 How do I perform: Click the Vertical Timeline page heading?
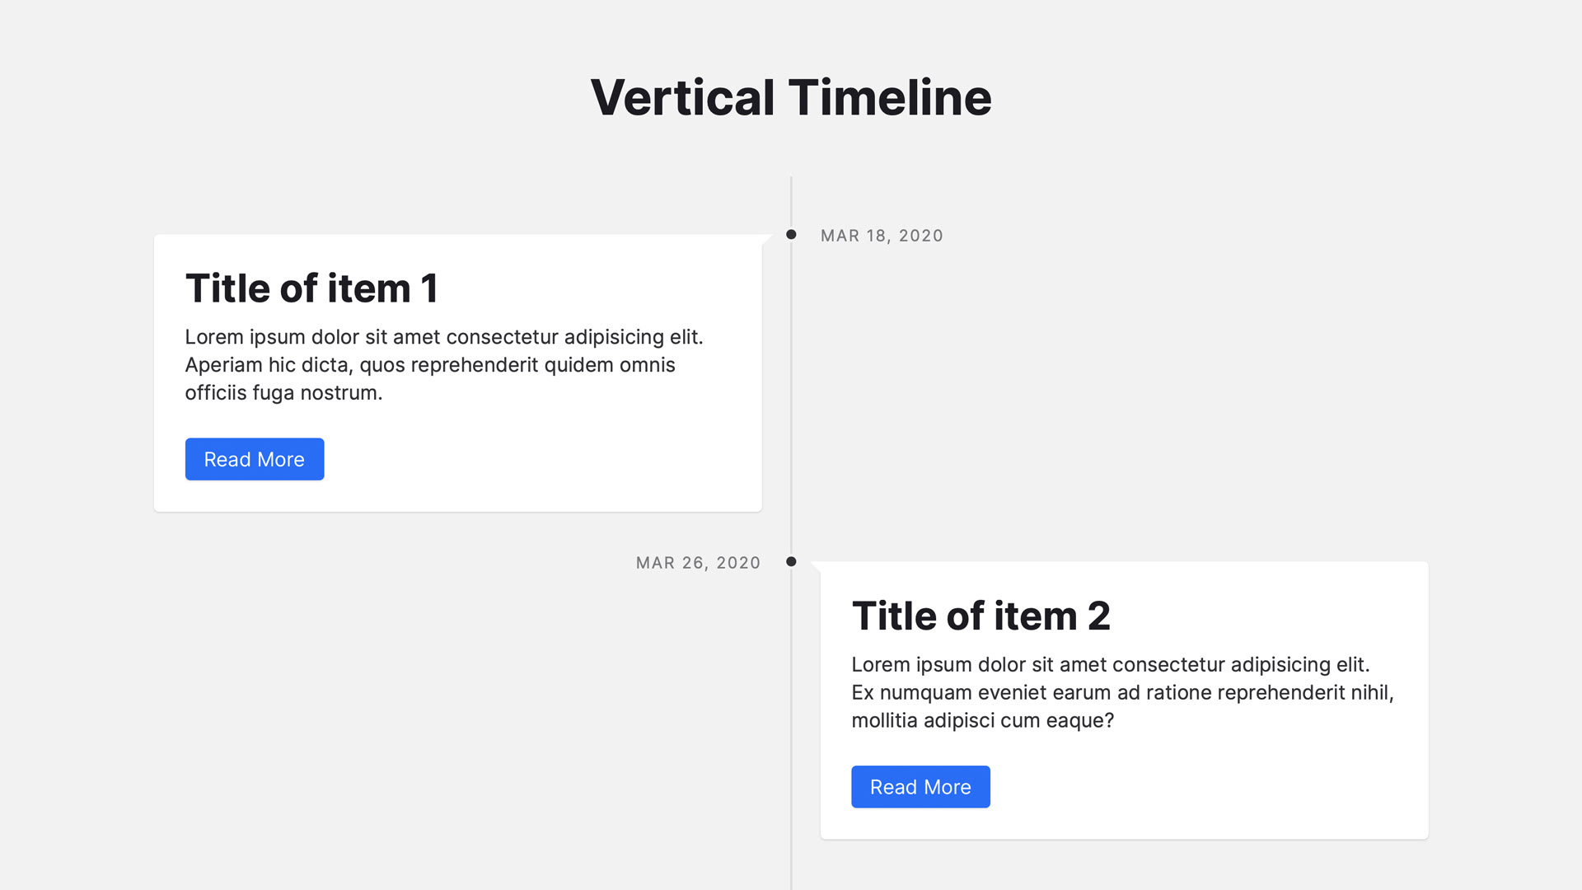791,97
